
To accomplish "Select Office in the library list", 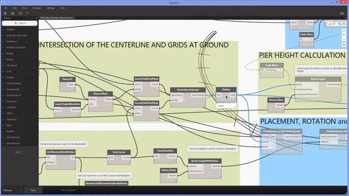I will tap(9, 113).
